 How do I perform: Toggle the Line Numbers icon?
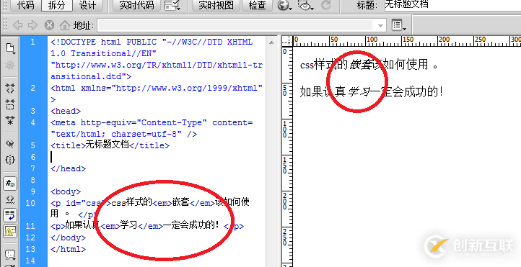click(10, 184)
